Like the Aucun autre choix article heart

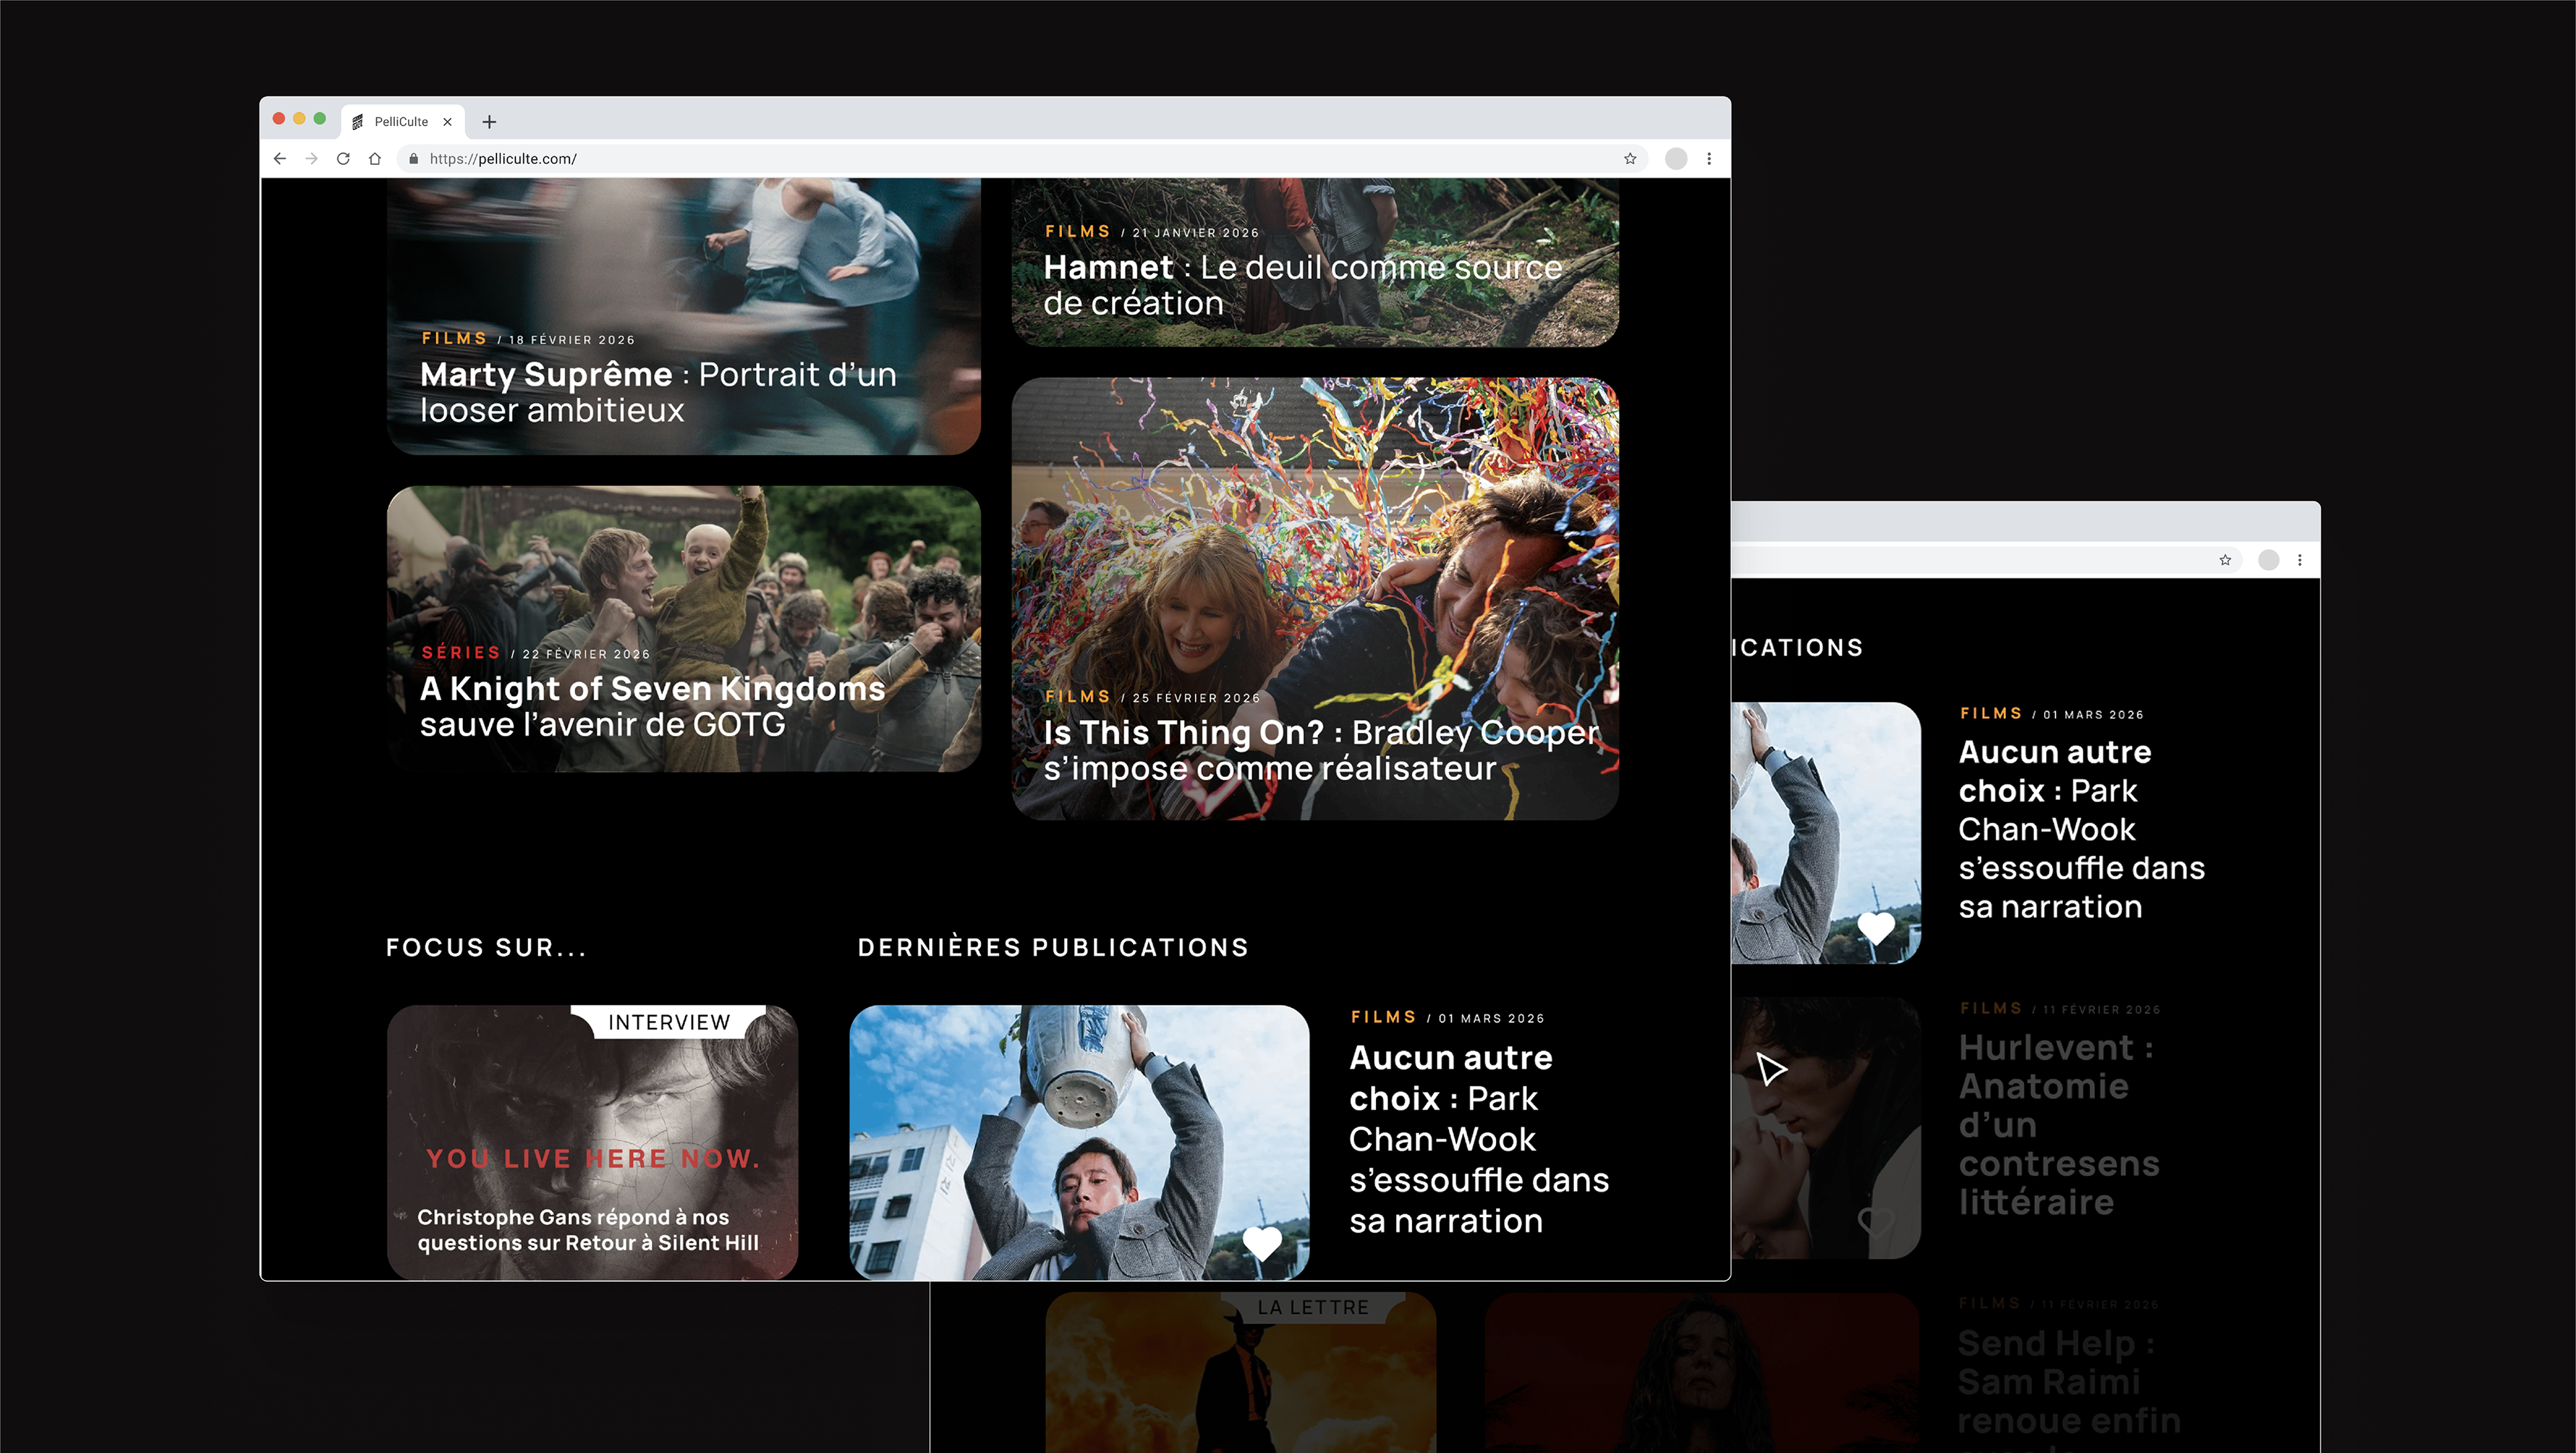pos(1262,1242)
